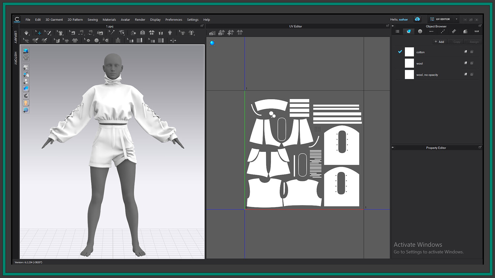Click the Add fabric button

tap(439, 42)
